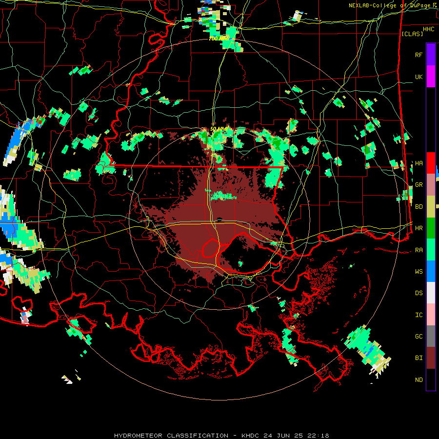Click the GR label in the legend
The width and height of the screenshot is (439, 439).
[419, 185]
